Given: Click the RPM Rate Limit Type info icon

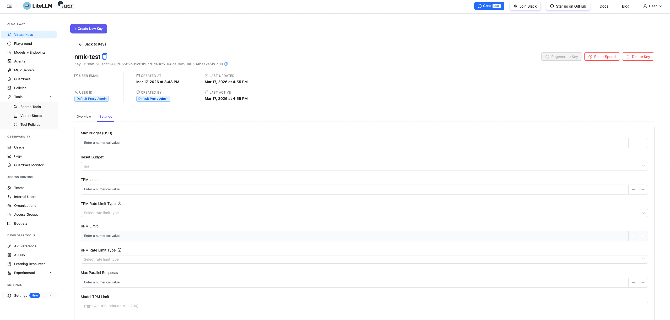Looking at the screenshot, I should click(120, 250).
